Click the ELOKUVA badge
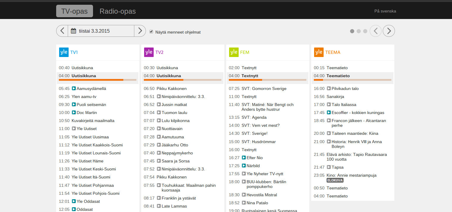Image resolution: width=452 pixels, height=212 pixels. pos(335,180)
